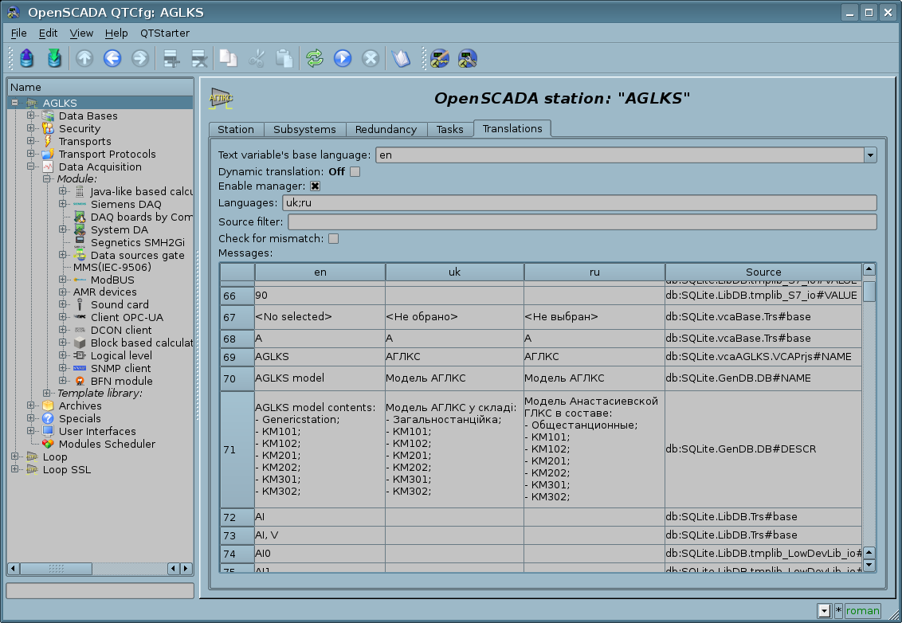The width and height of the screenshot is (902, 623).
Task: Click the AGLKS station logo image
Action: pyautogui.click(x=221, y=98)
